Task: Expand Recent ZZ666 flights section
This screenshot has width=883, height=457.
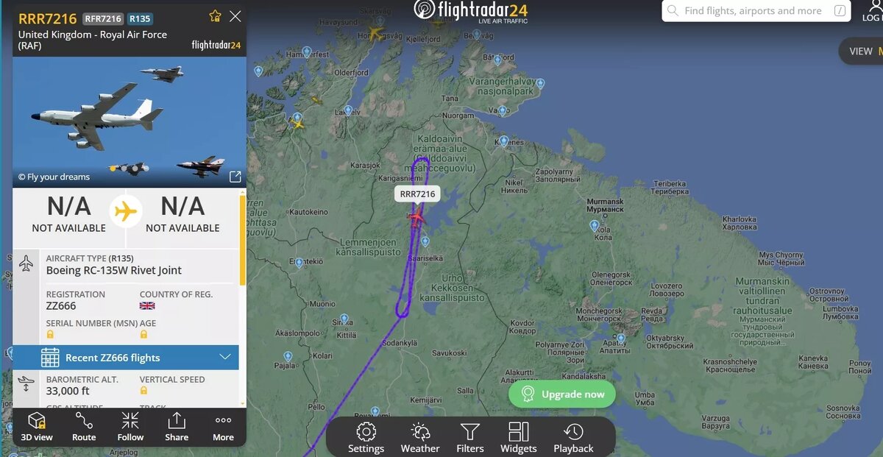Action: click(126, 358)
